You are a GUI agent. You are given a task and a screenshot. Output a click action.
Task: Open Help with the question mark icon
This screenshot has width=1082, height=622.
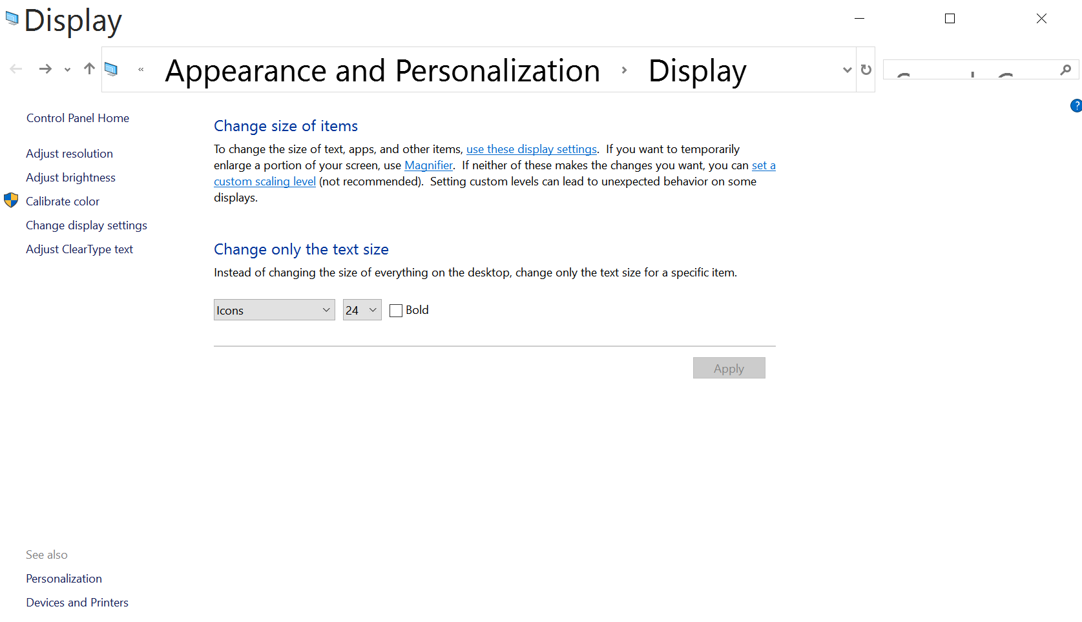click(x=1076, y=106)
